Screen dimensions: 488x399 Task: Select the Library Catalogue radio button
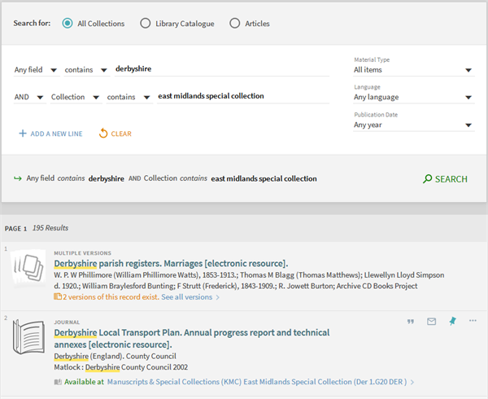(x=146, y=24)
